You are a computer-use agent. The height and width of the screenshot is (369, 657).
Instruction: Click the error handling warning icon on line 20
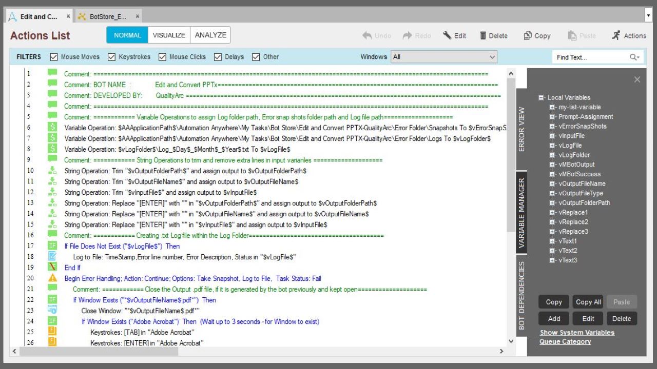point(52,278)
